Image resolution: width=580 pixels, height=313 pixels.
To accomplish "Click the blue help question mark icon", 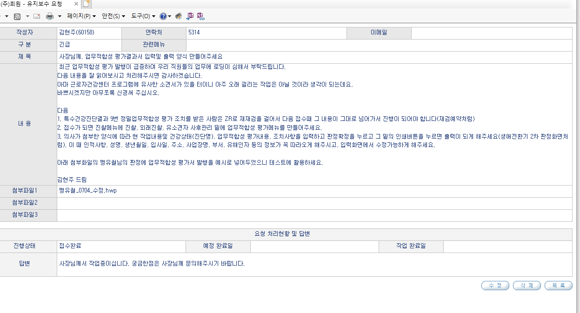I will [x=163, y=16].
